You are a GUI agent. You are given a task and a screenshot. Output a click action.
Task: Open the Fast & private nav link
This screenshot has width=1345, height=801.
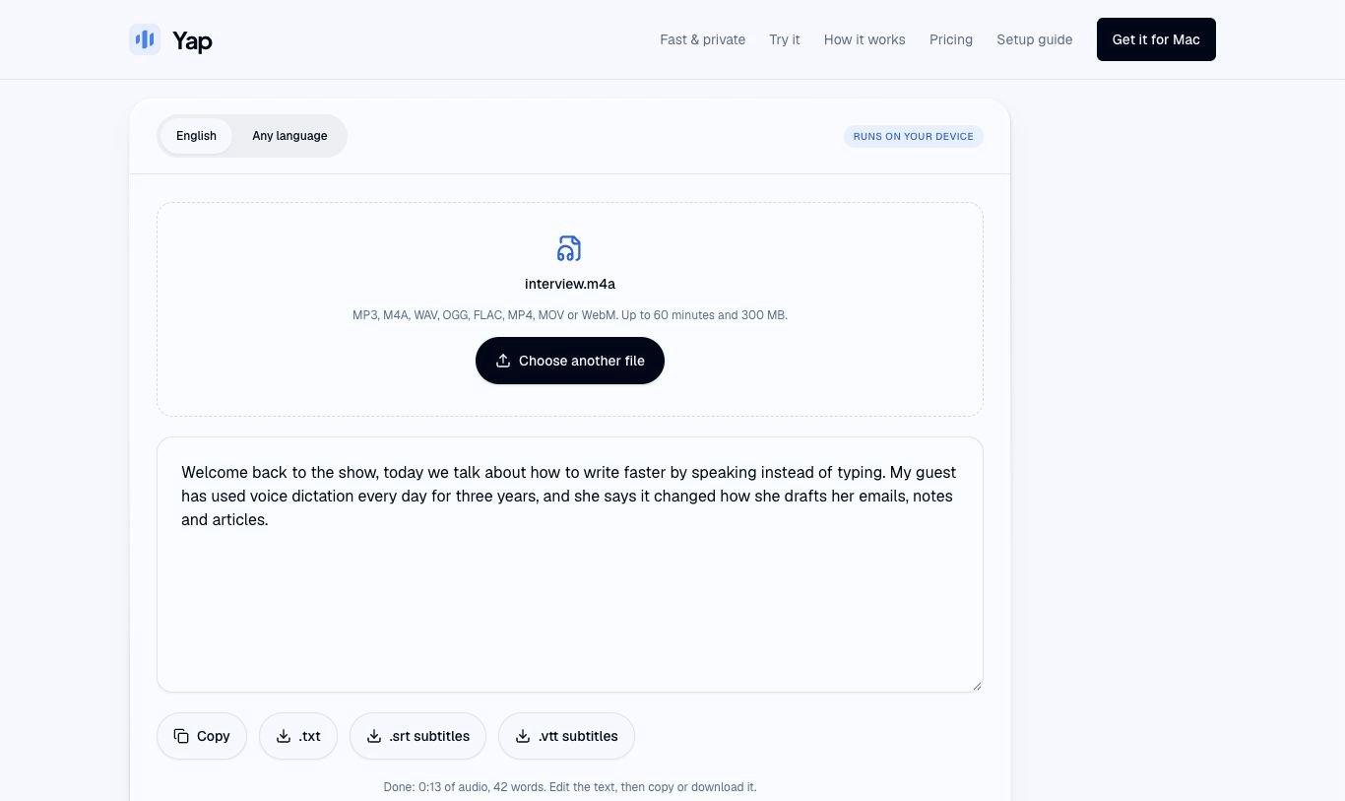pyautogui.click(x=702, y=39)
